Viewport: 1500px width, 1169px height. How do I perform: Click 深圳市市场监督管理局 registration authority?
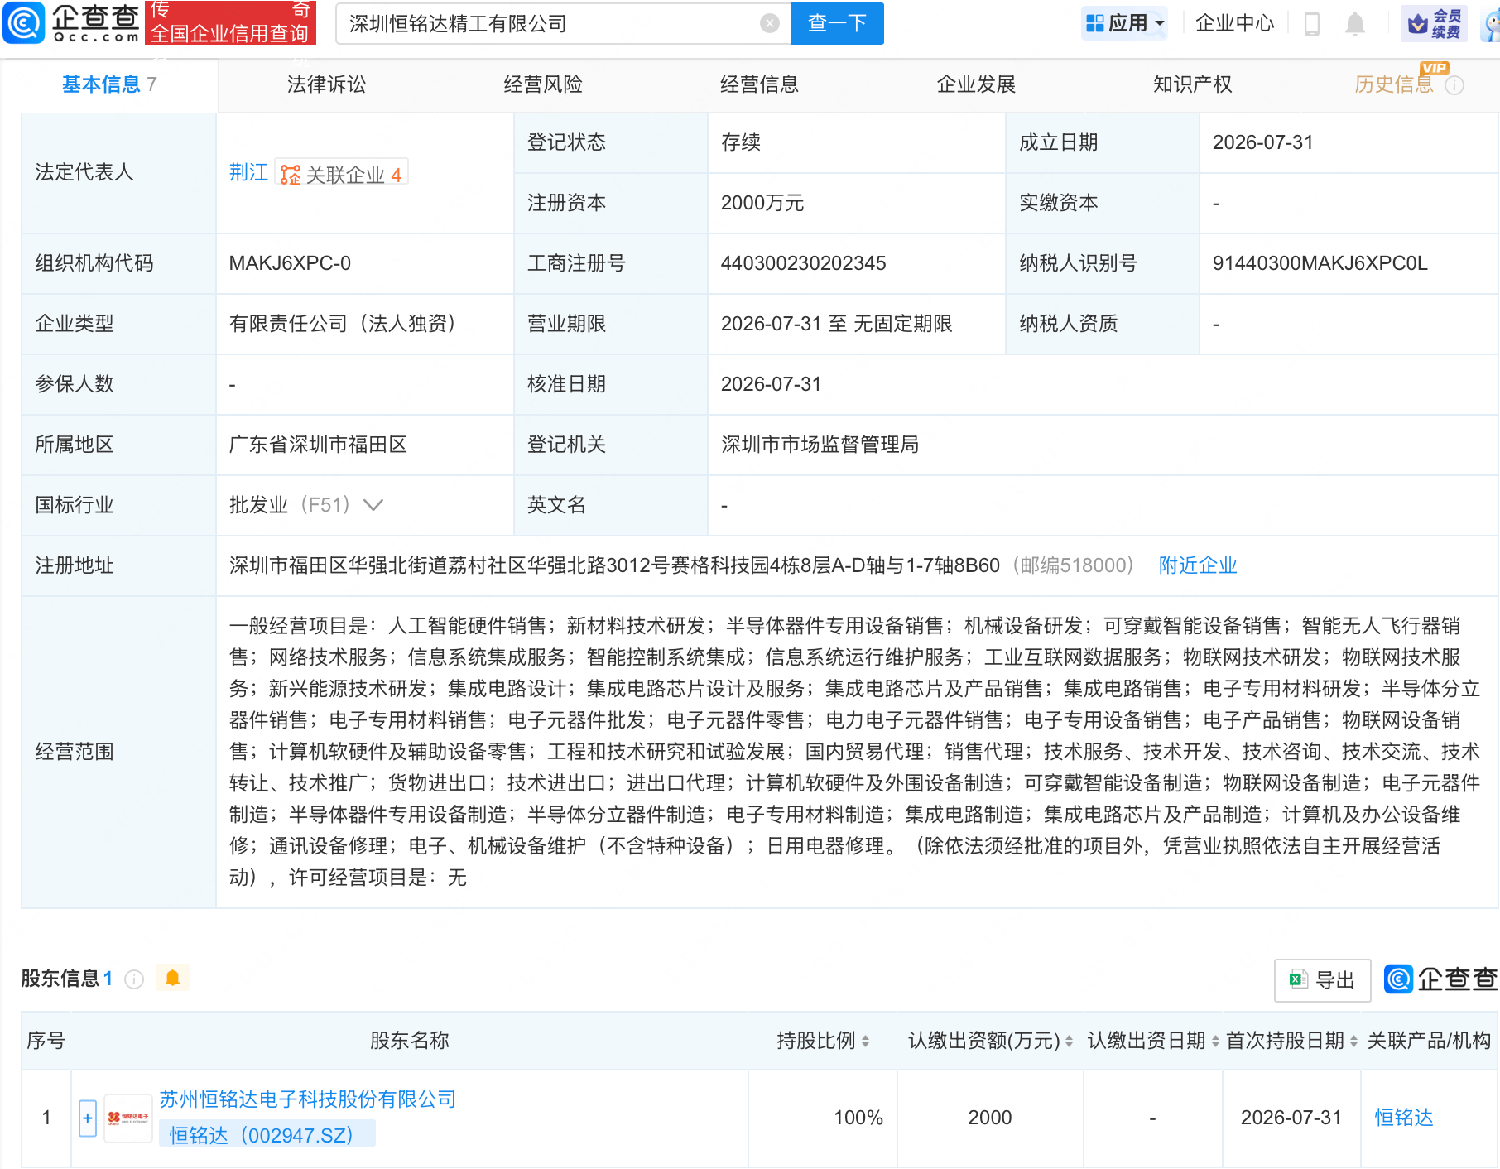[820, 445]
